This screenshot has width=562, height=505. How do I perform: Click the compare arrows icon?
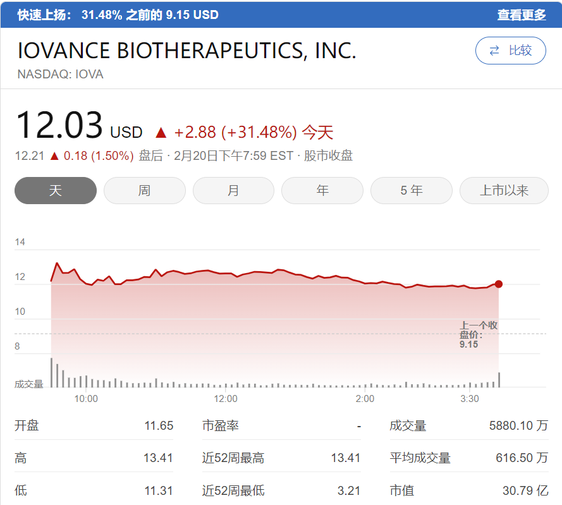click(494, 51)
